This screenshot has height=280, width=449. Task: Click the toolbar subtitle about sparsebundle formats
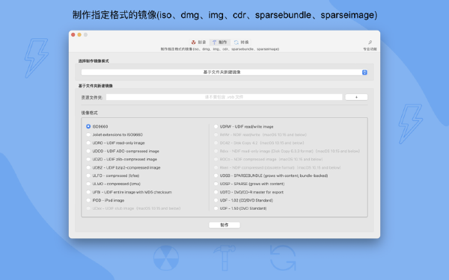219,49
